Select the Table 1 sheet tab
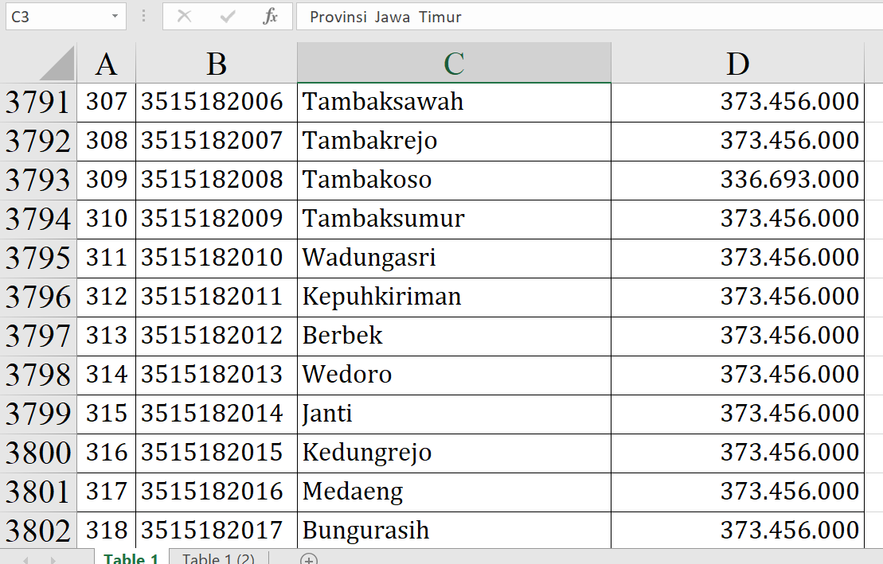This screenshot has width=883, height=564. point(131,558)
